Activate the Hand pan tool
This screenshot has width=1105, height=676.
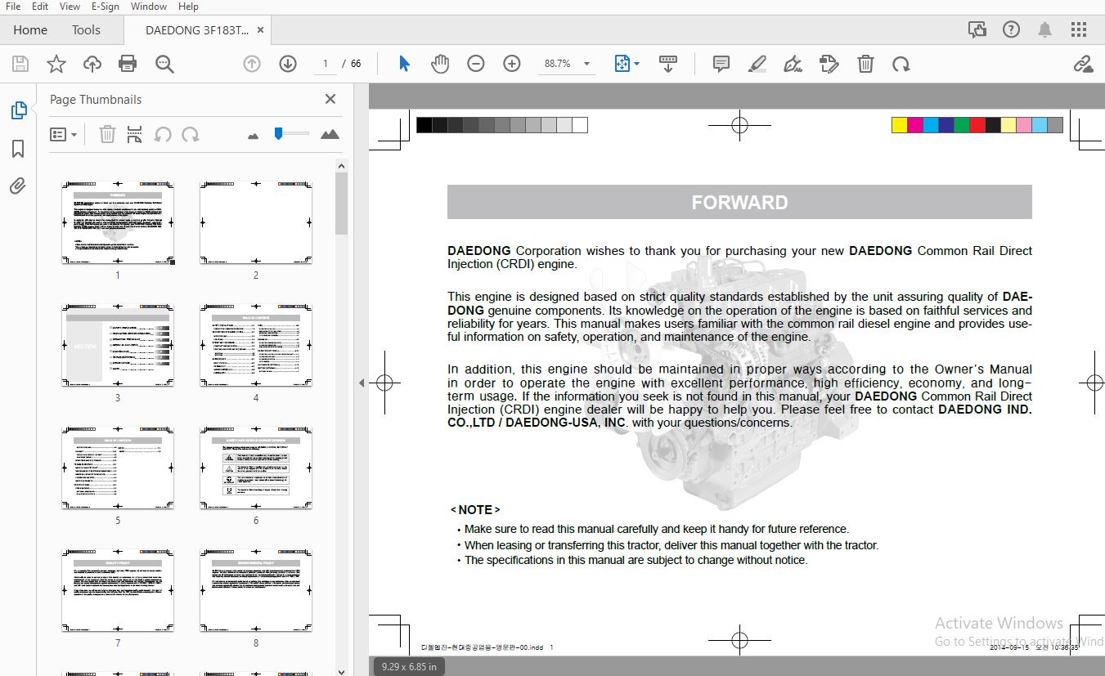(440, 64)
